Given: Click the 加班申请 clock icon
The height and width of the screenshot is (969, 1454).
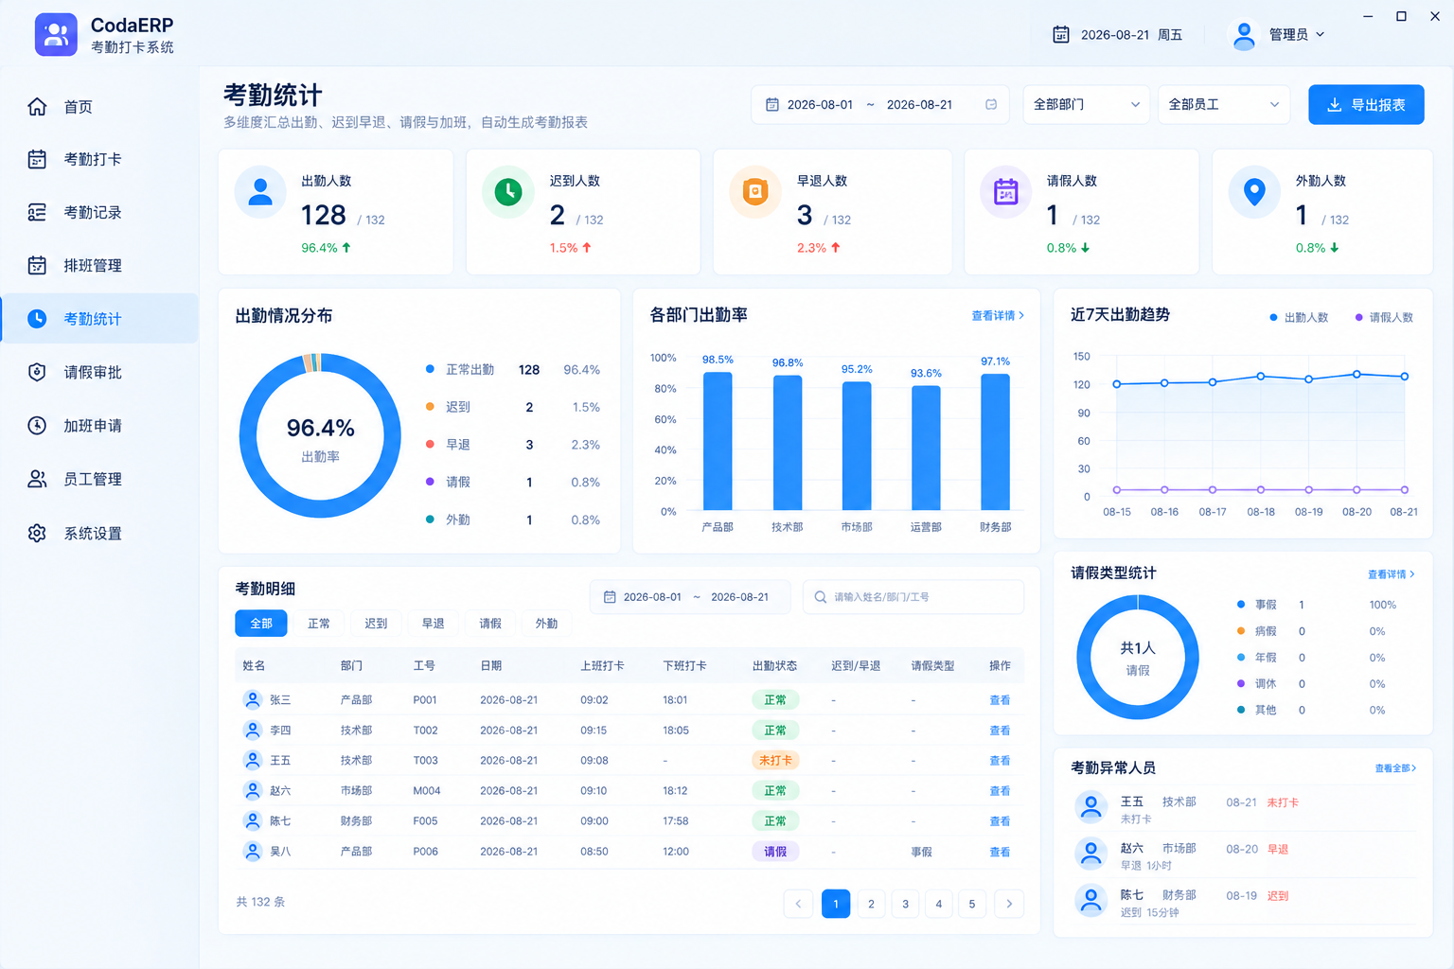Looking at the screenshot, I should (x=37, y=426).
